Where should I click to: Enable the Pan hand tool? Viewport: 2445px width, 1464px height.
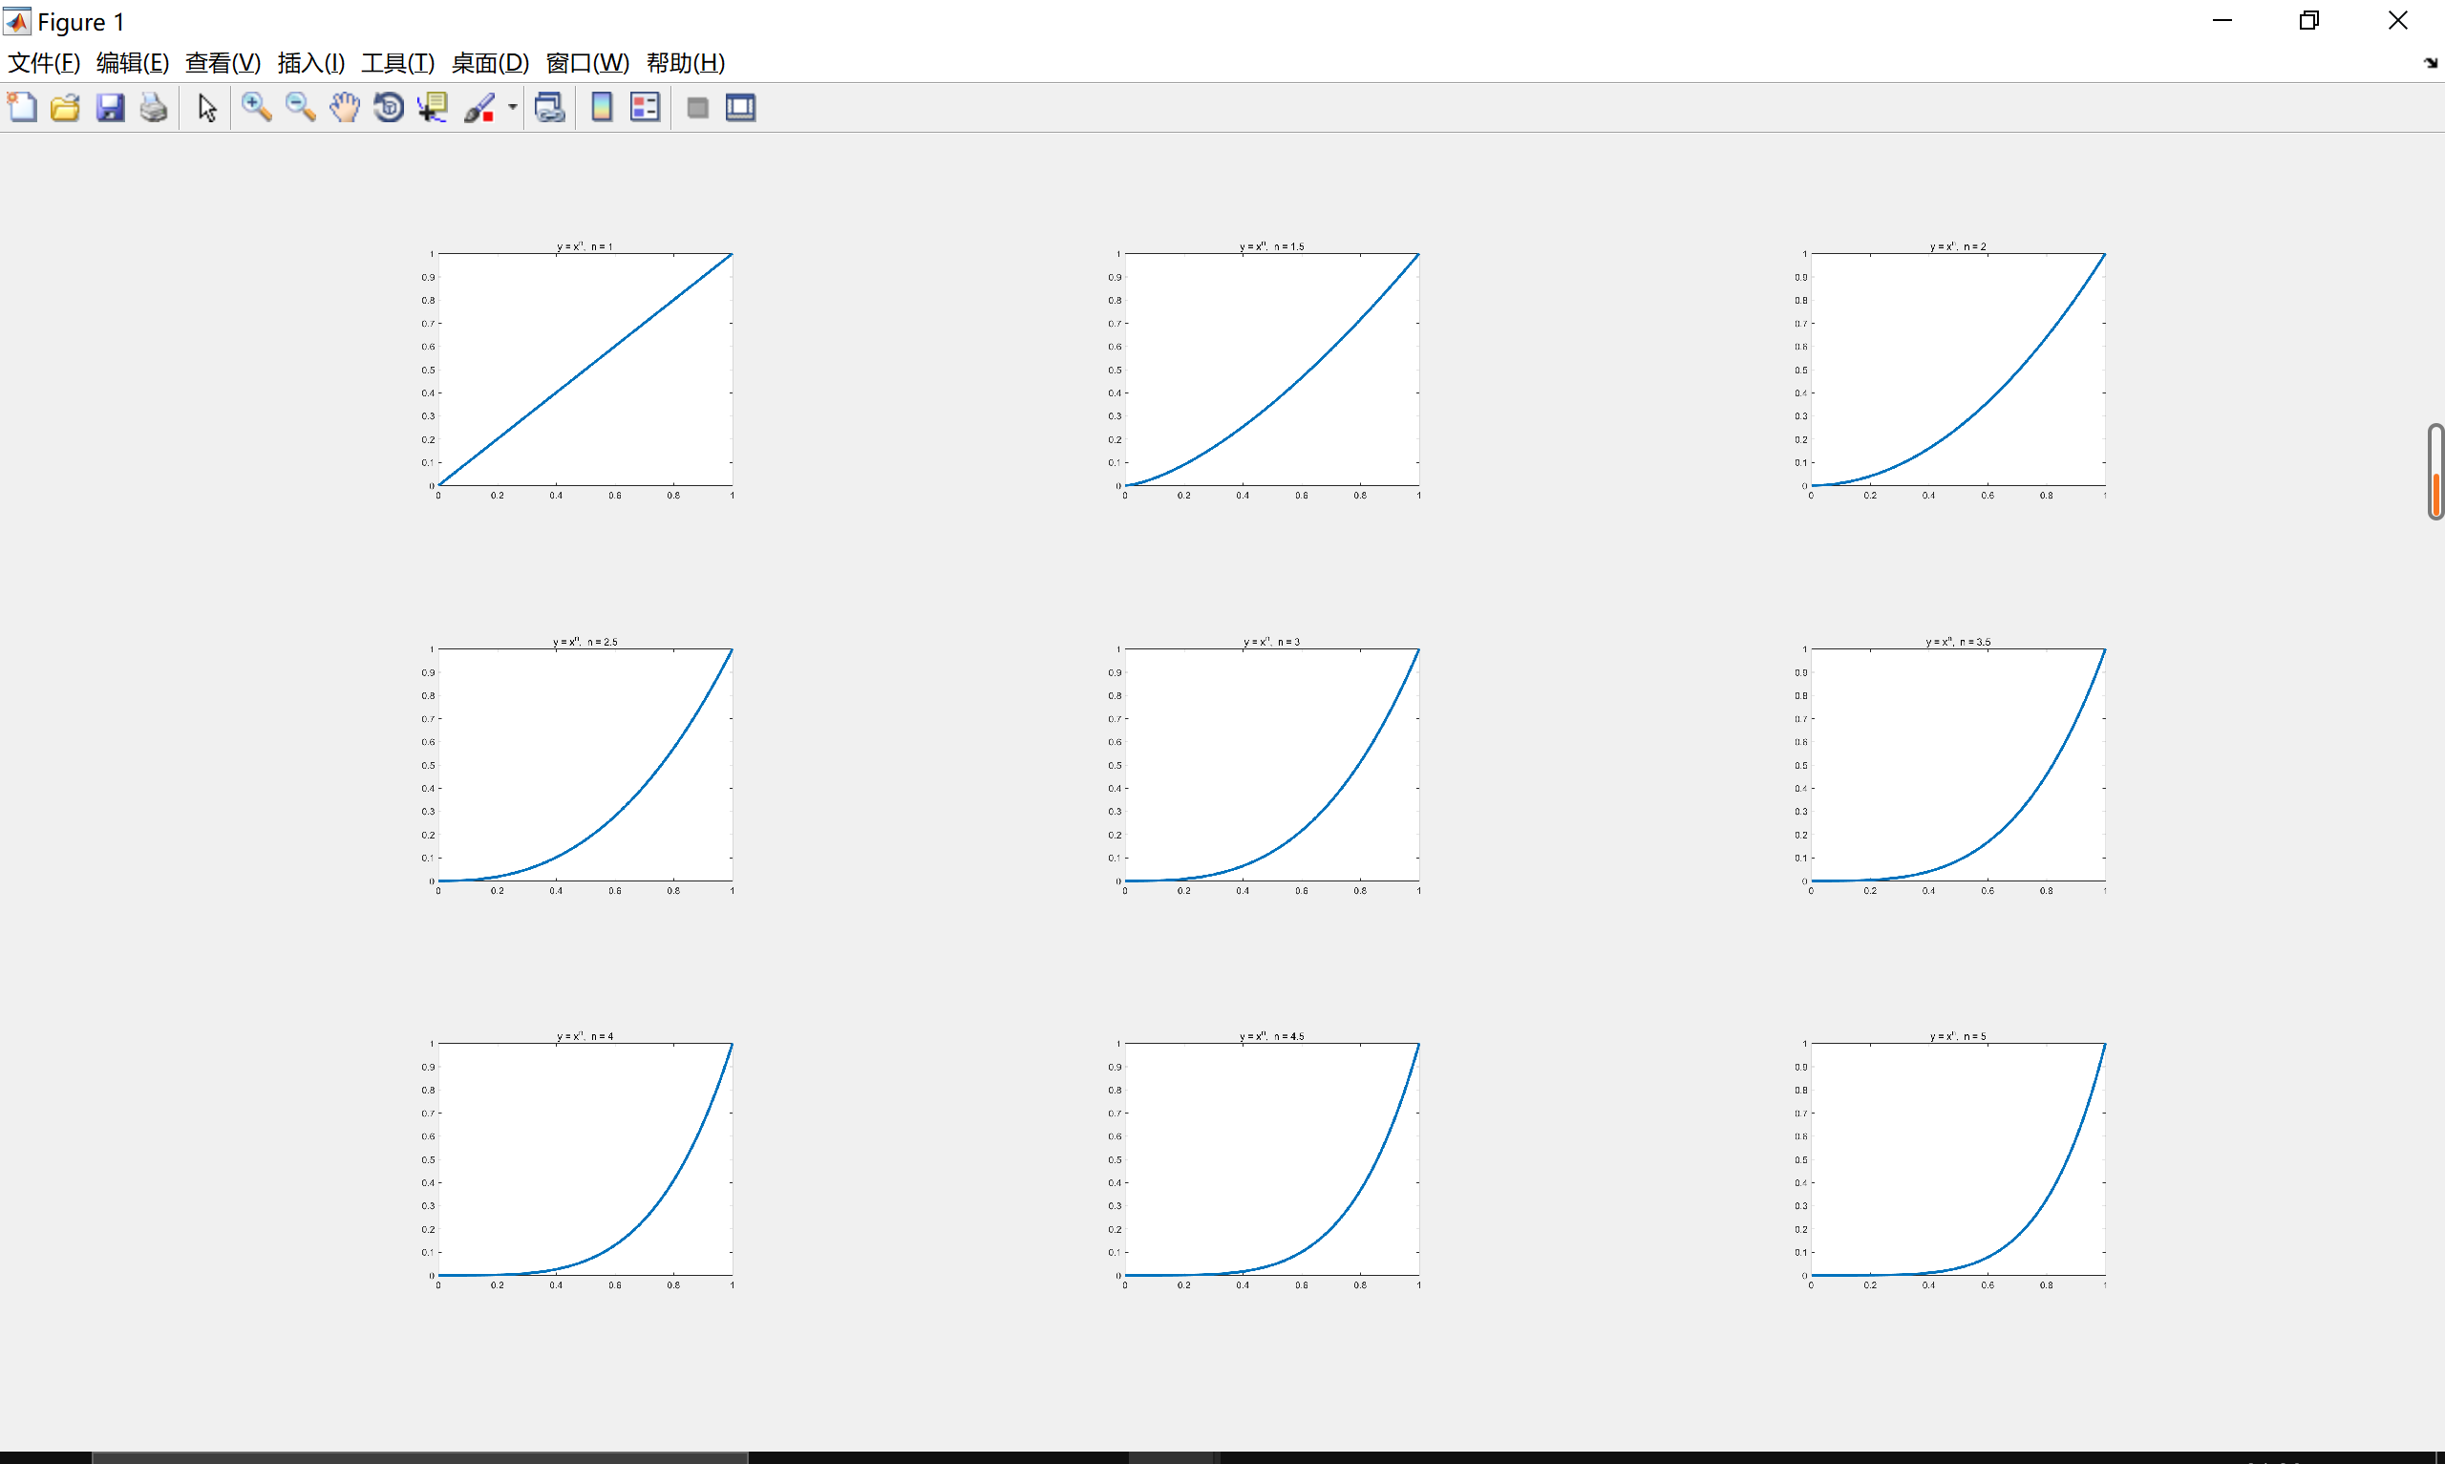coord(344,108)
